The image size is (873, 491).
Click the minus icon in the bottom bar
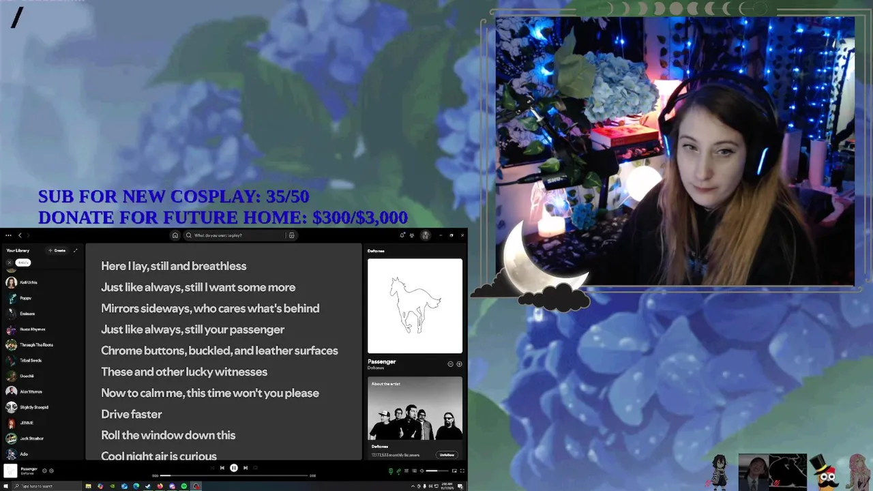(44, 471)
